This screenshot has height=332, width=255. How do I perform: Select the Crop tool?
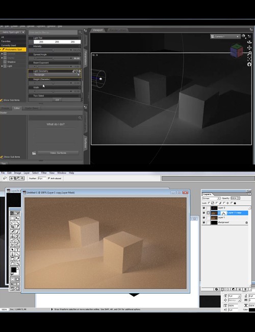click(12, 227)
